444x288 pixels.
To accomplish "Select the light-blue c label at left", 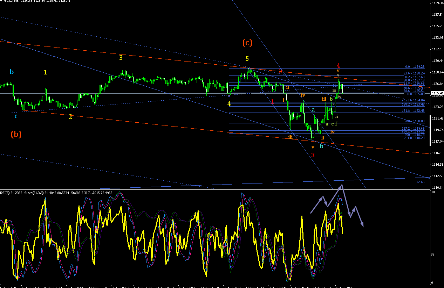I will click(x=16, y=116).
